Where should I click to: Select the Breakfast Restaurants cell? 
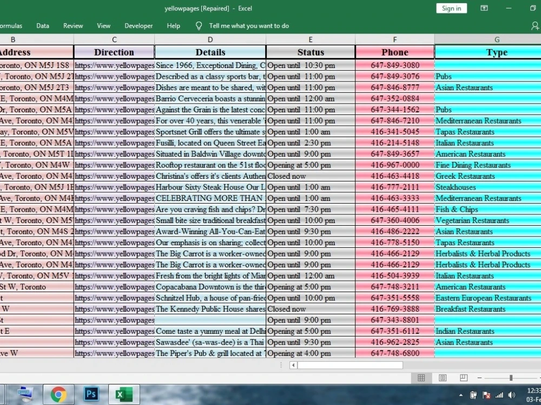(x=488, y=308)
